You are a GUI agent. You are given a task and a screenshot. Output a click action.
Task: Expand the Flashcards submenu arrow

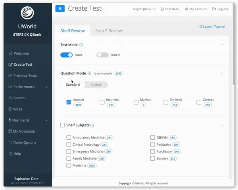coord(46,120)
